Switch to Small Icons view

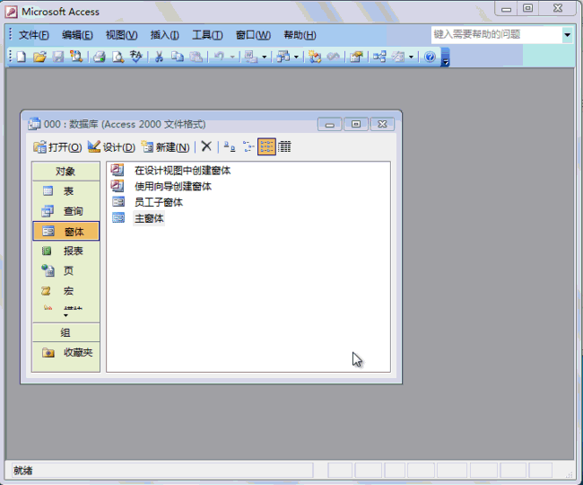coord(248,146)
